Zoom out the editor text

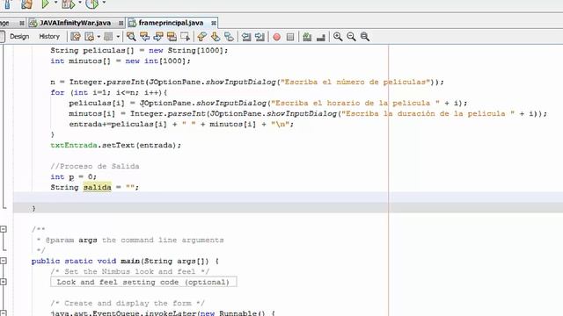[351, 37]
